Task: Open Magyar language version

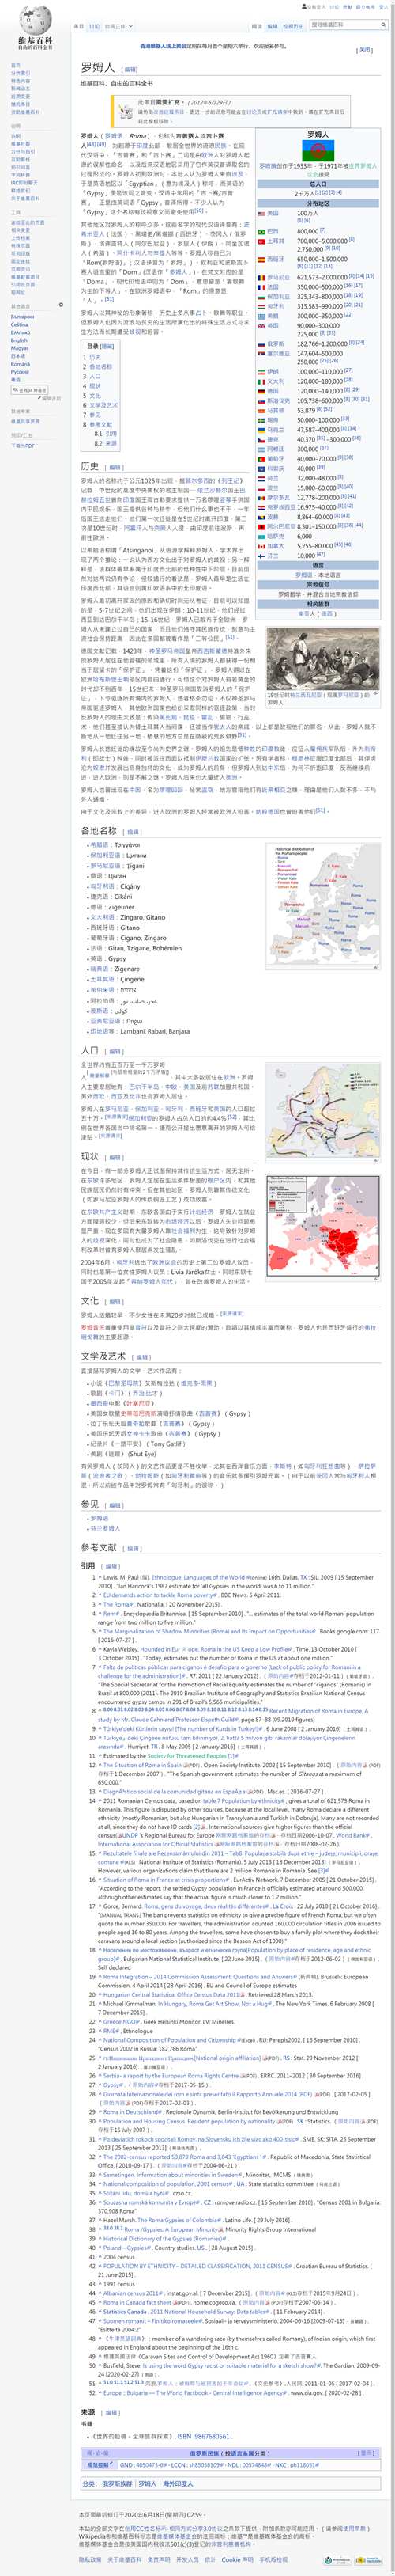Action: tap(19, 349)
